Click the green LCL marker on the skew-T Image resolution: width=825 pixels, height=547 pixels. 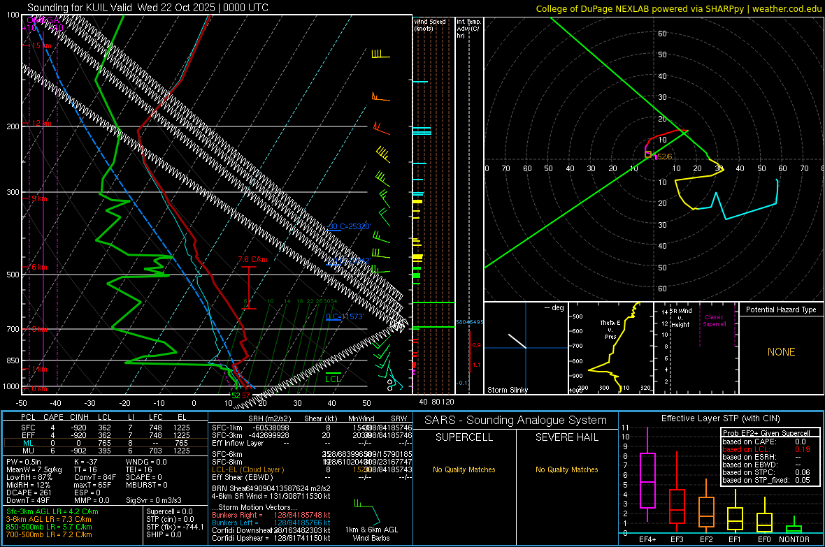[x=334, y=379]
